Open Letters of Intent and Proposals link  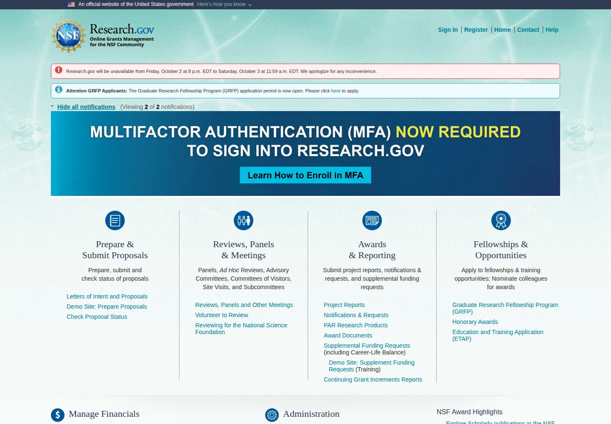pyautogui.click(x=107, y=296)
